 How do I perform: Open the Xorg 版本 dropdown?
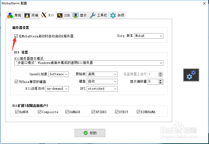click(x=149, y=36)
